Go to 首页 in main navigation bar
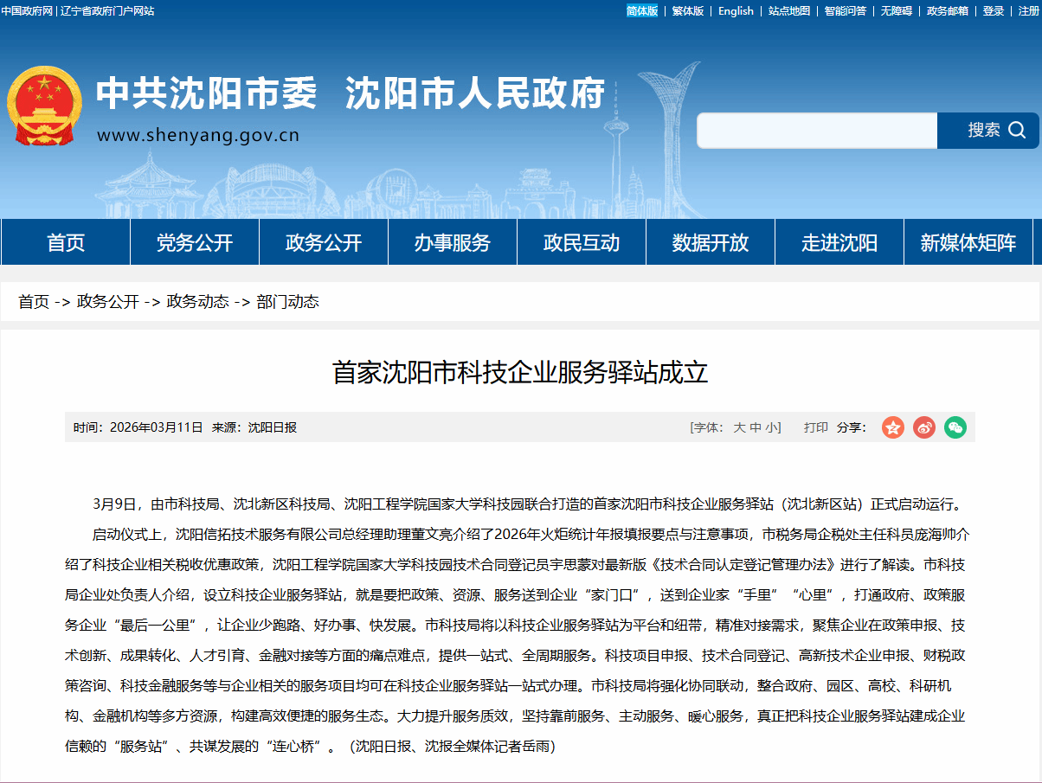This screenshot has height=783, width=1042. click(66, 242)
